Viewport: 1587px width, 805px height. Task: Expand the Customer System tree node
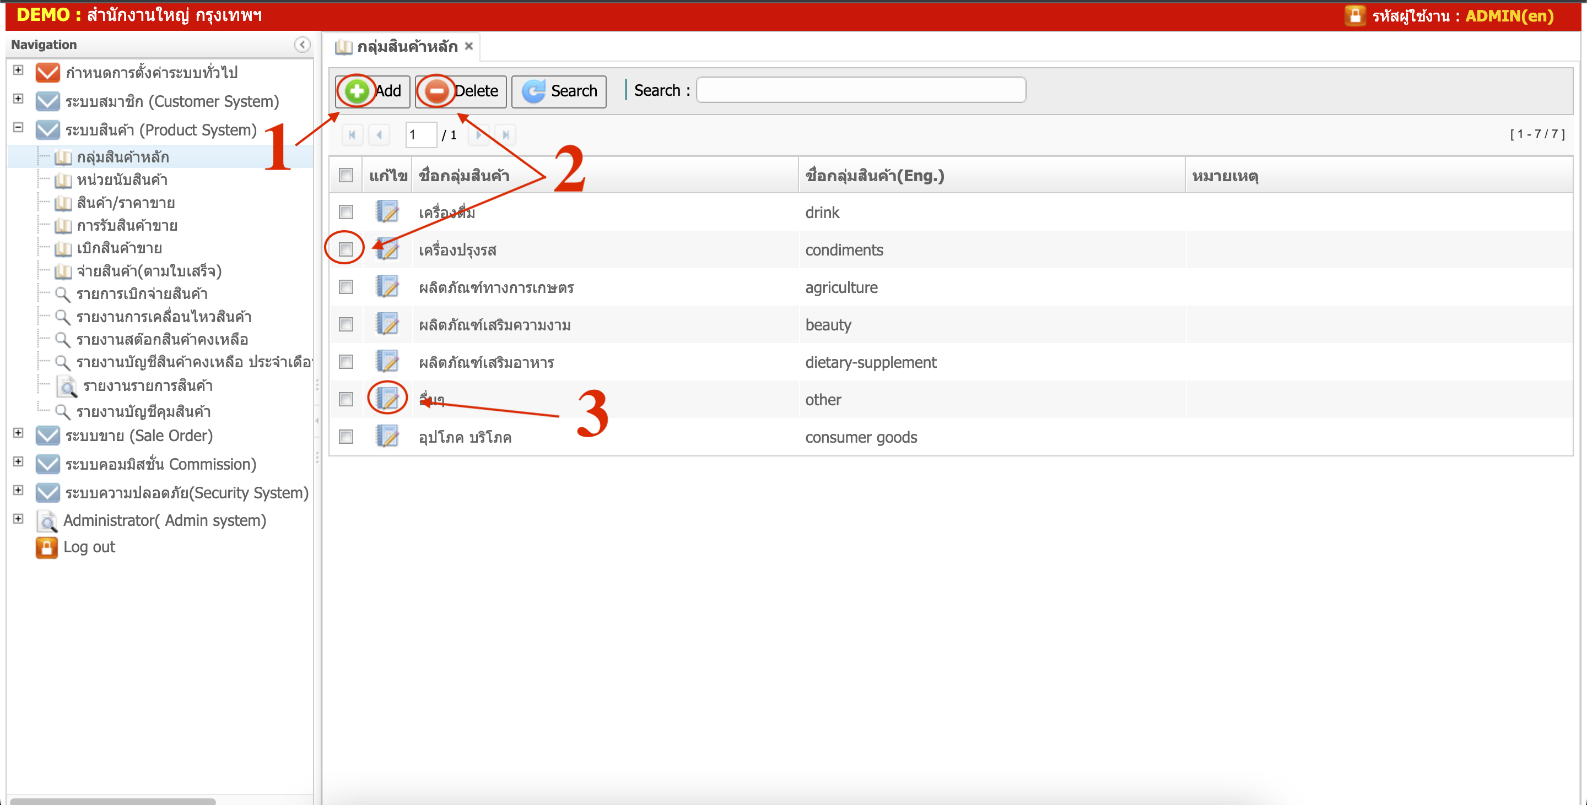click(19, 99)
